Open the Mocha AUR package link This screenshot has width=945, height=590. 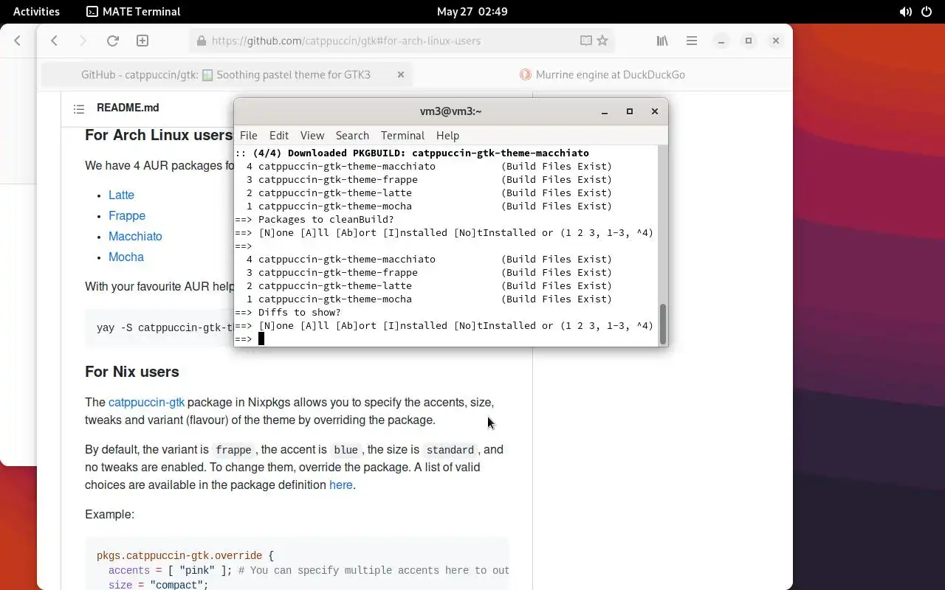[126, 257]
